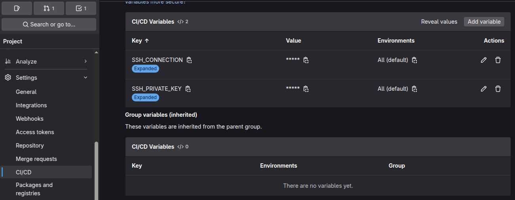
Task: Copy the SSH_PRIVATE_KEY key name
Action: (188, 89)
